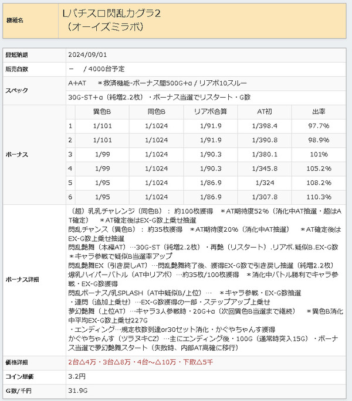This screenshot has width=352, height=401.
Task: Click AT初 value 1/398.4
Action: tap(265, 126)
